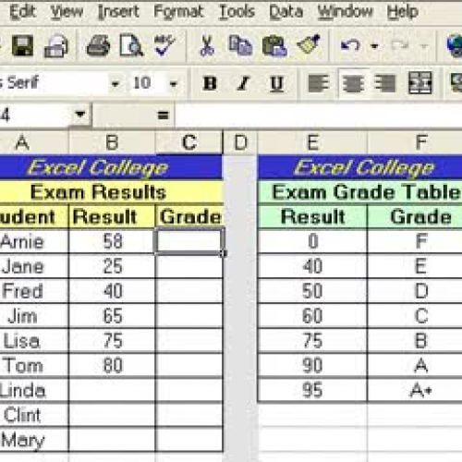Screen dimensions: 462x462
Task: Click the grade letter F cell
Action: point(415,241)
